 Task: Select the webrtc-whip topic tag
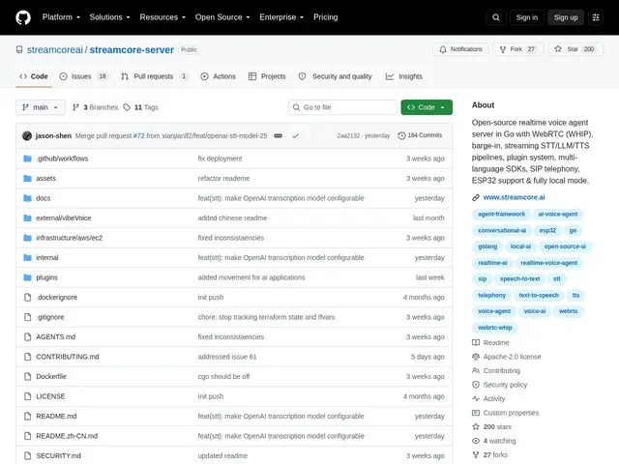point(494,328)
